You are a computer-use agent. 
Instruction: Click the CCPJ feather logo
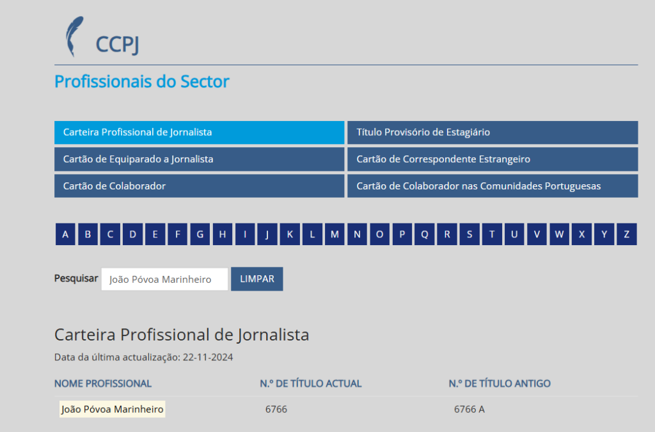(x=75, y=37)
